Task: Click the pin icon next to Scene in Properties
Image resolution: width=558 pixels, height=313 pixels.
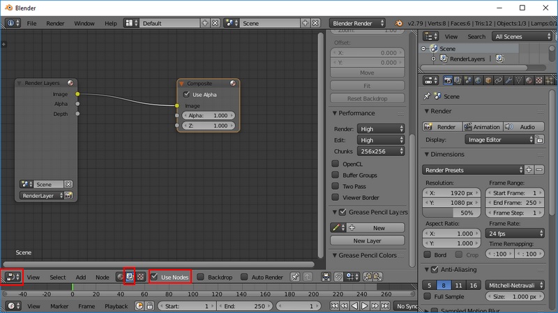Action: tap(427, 96)
